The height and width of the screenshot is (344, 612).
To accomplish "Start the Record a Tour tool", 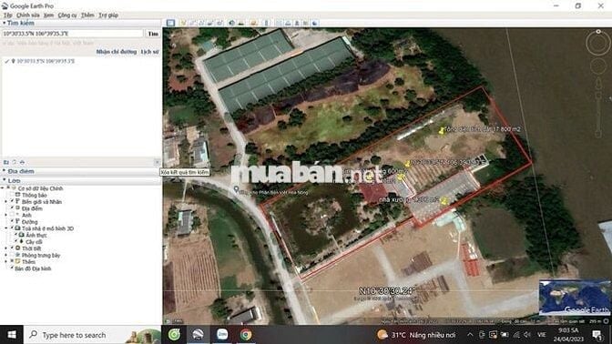I will pyautogui.click(x=219, y=23).
